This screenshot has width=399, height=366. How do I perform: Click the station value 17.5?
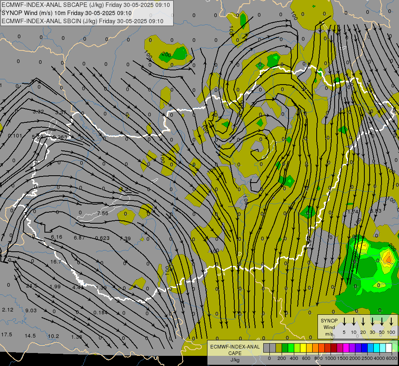coord(7,335)
